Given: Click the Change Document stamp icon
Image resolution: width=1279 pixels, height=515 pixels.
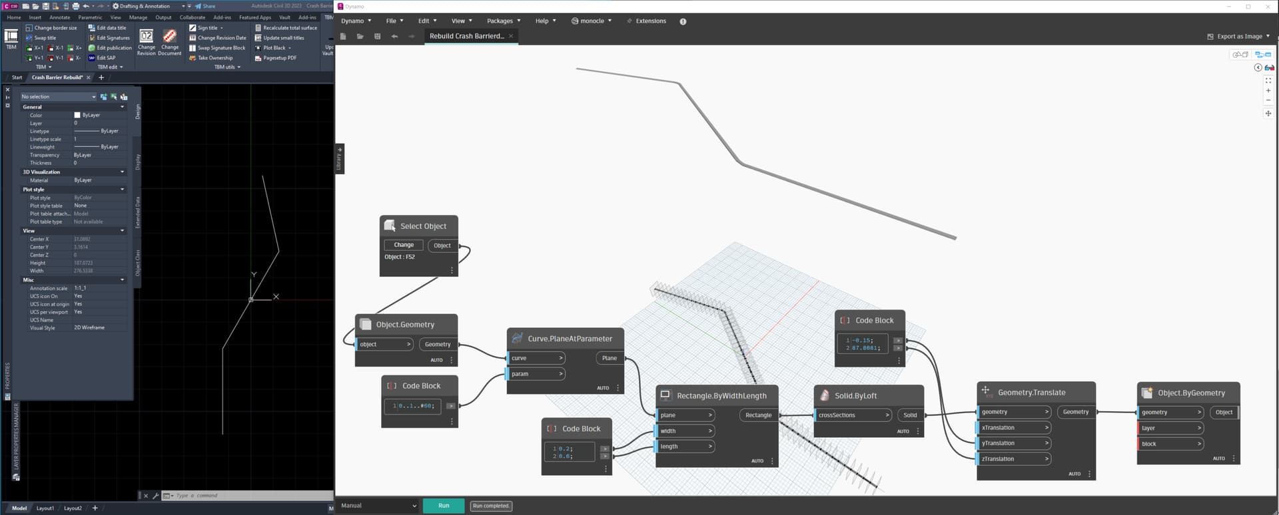Looking at the screenshot, I should click(170, 36).
